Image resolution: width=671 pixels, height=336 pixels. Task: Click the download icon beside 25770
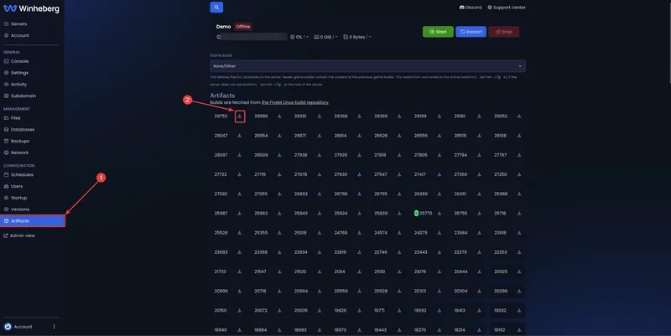(x=439, y=214)
